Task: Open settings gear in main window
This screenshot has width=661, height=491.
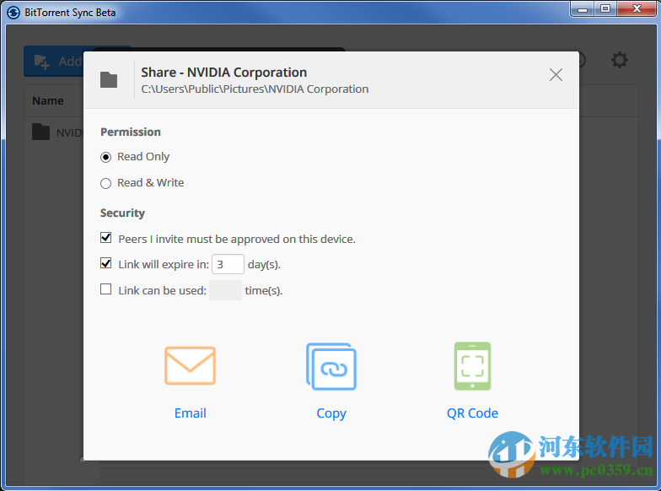Action: click(x=619, y=60)
